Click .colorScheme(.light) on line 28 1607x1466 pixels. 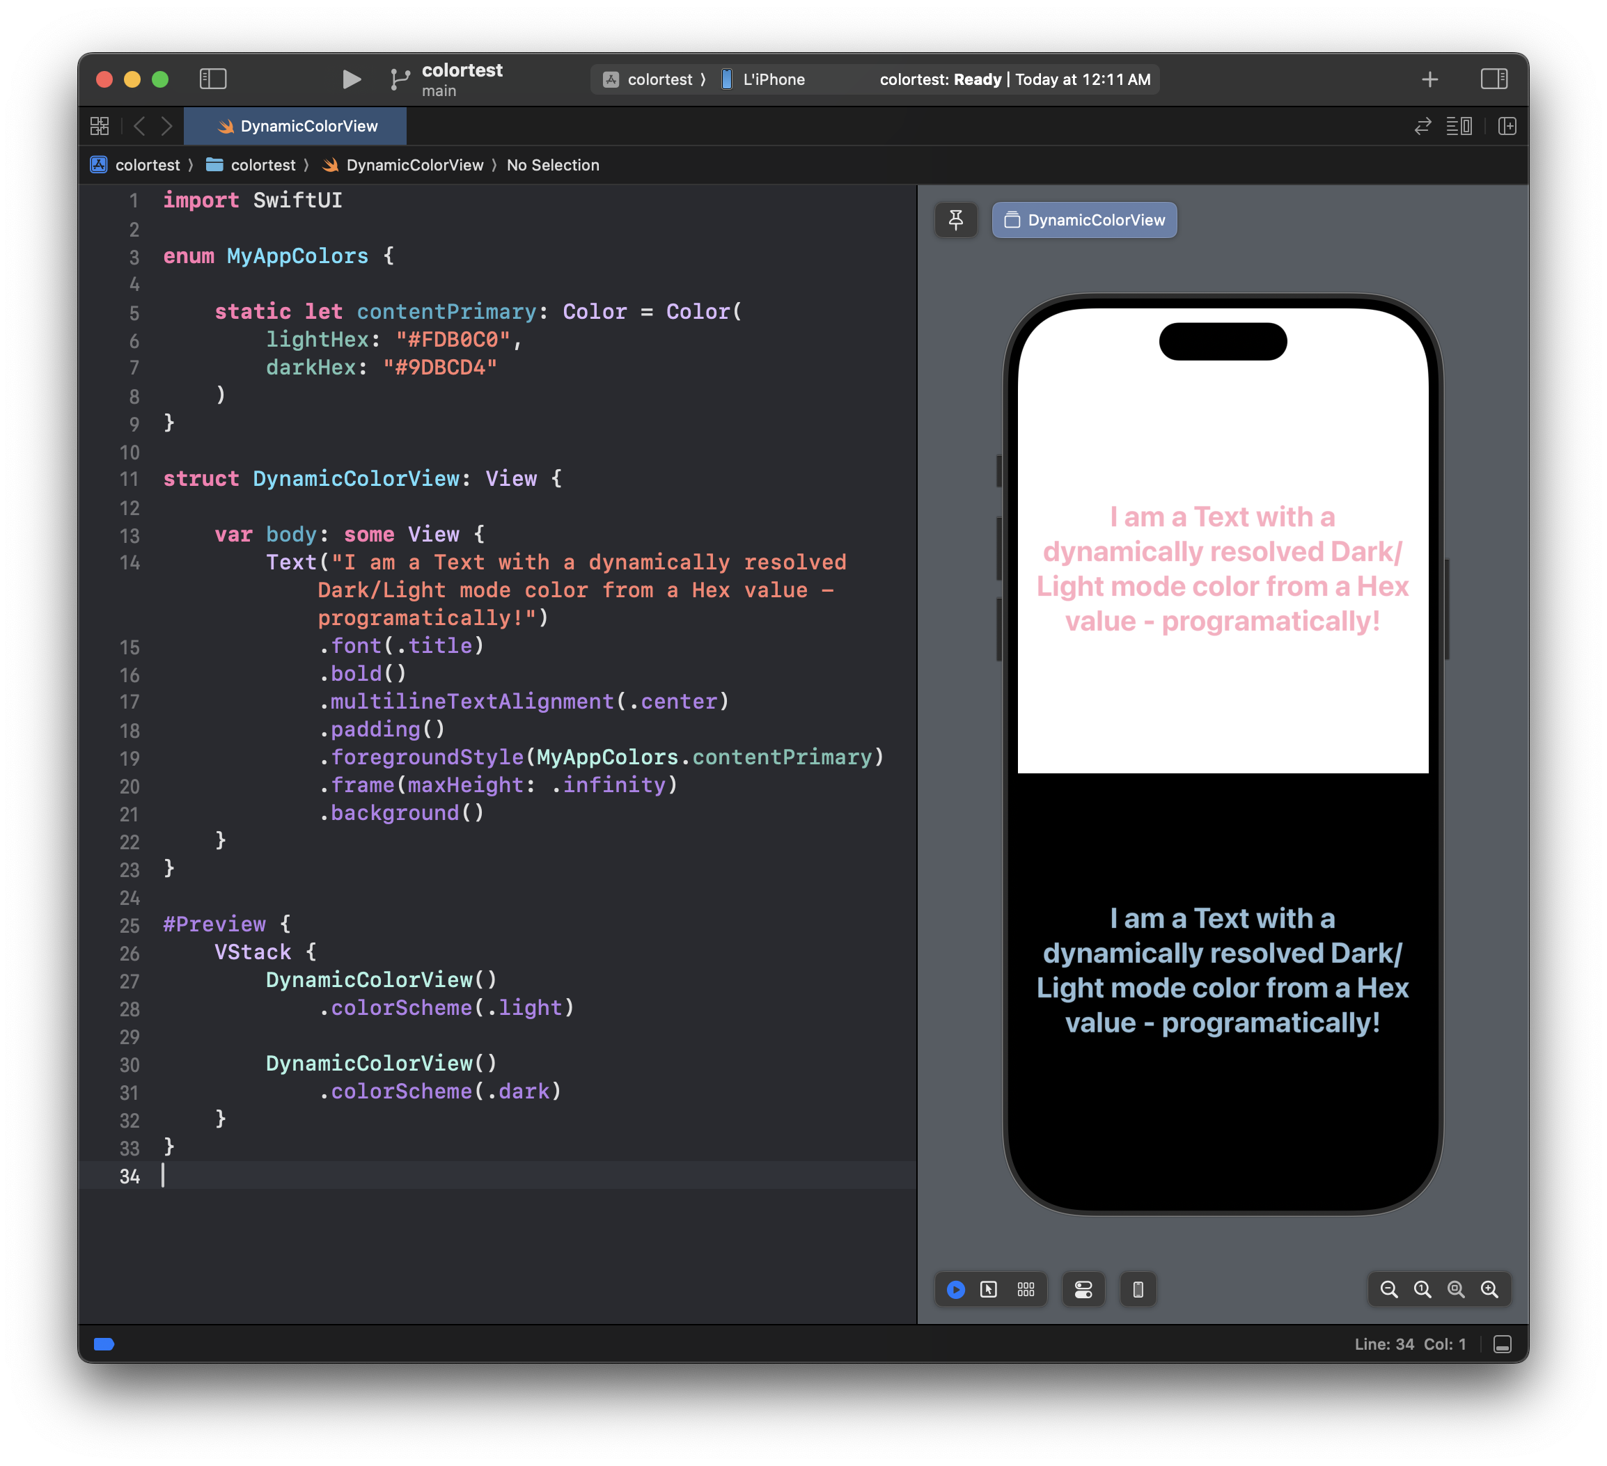tap(446, 1008)
